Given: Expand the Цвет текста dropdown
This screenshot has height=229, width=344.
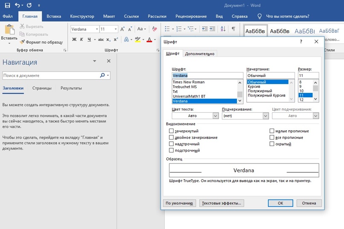Looking at the screenshot, I should coord(215,116).
